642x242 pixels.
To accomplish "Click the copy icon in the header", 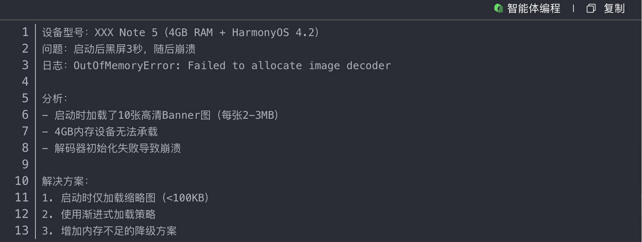I will 591,8.
